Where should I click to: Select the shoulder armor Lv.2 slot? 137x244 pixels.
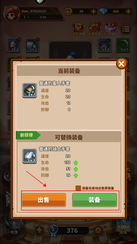(x=32, y=45)
